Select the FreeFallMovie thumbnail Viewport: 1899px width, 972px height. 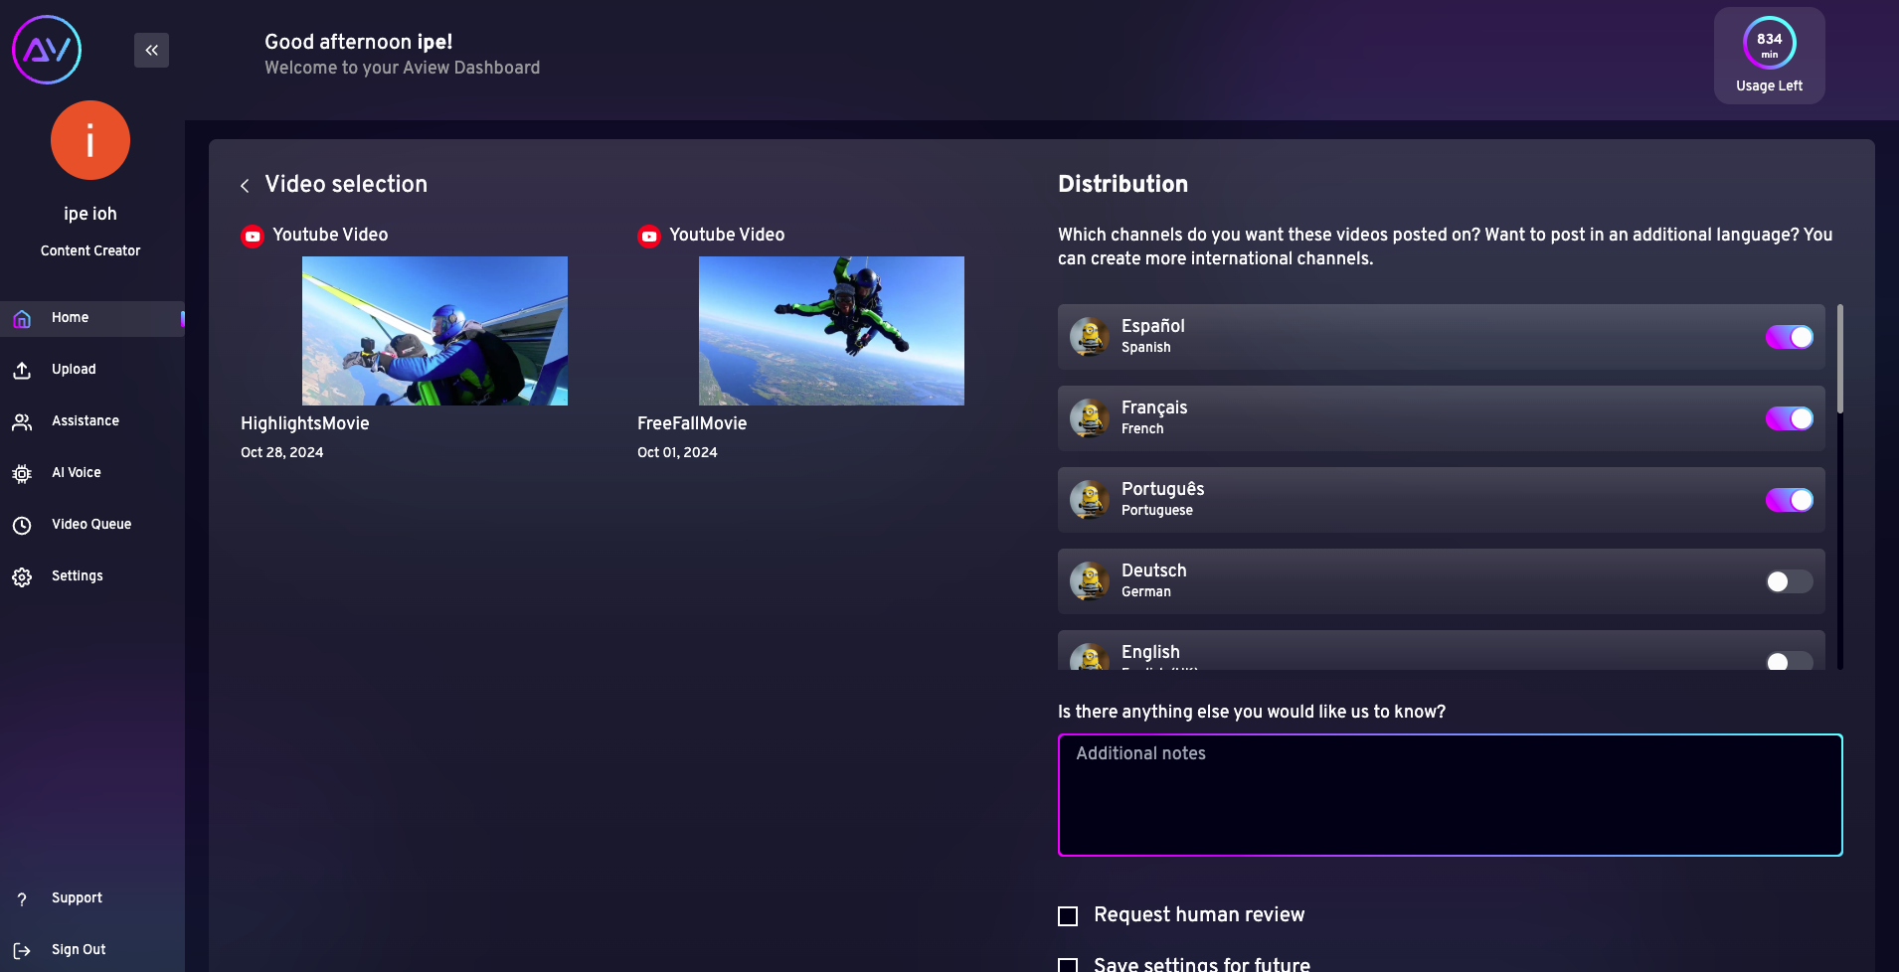coord(831,331)
